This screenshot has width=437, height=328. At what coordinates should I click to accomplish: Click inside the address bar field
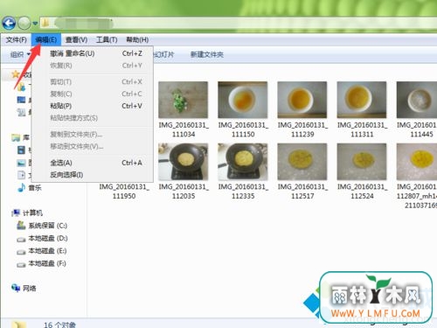coord(239,23)
